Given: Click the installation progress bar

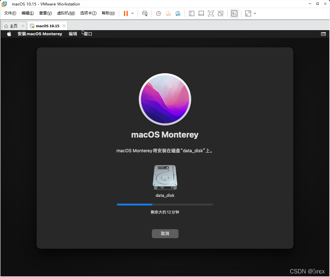Looking at the screenshot, I should tap(165, 205).
